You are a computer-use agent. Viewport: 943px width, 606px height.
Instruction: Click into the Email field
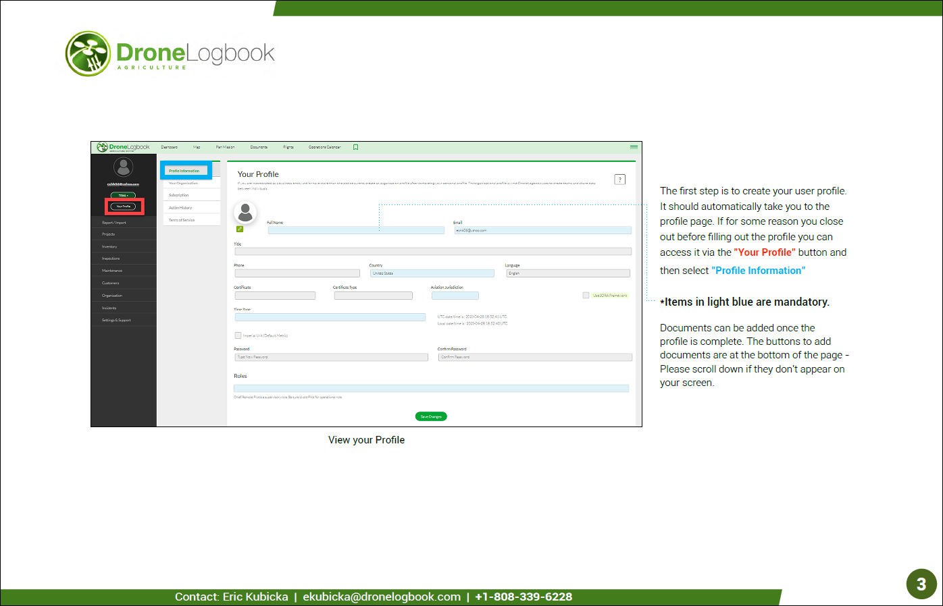[543, 230]
